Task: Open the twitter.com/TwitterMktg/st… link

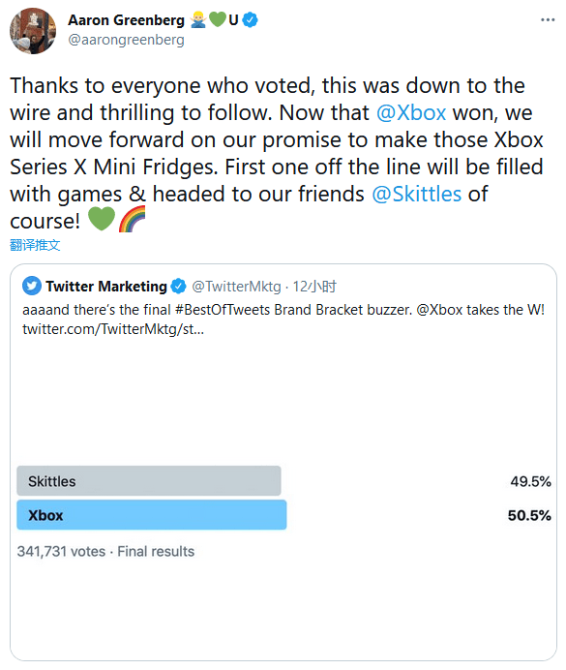Action: click(113, 329)
